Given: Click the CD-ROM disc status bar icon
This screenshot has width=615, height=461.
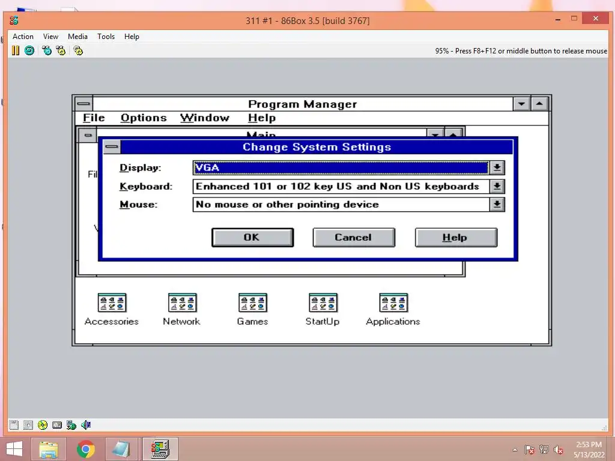Looking at the screenshot, I should (43, 425).
